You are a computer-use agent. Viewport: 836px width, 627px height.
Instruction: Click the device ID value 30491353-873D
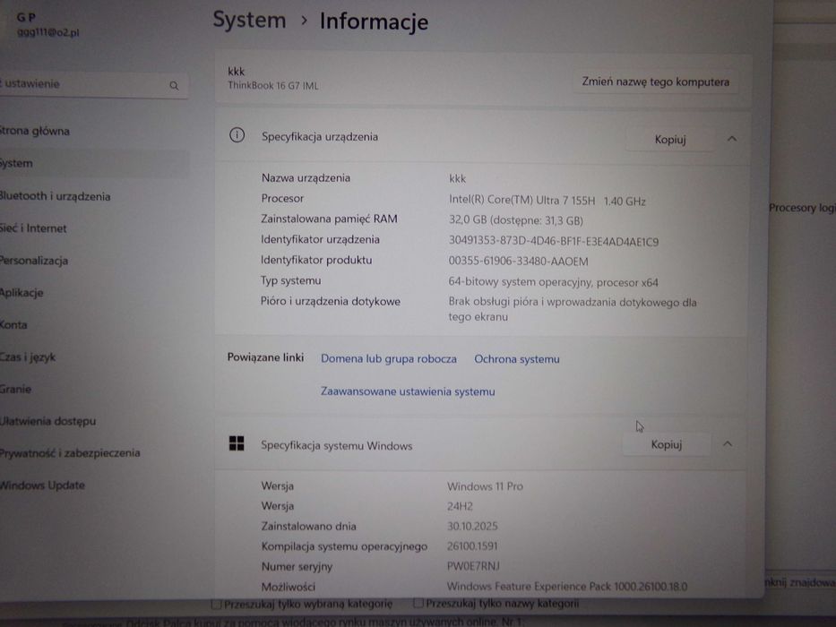pos(554,242)
